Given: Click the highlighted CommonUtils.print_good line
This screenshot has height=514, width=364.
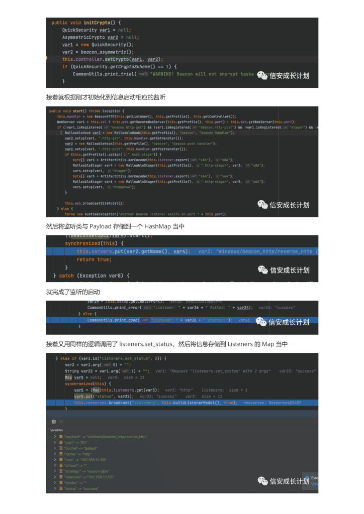Looking at the screenshot, I should click(182, 320).
